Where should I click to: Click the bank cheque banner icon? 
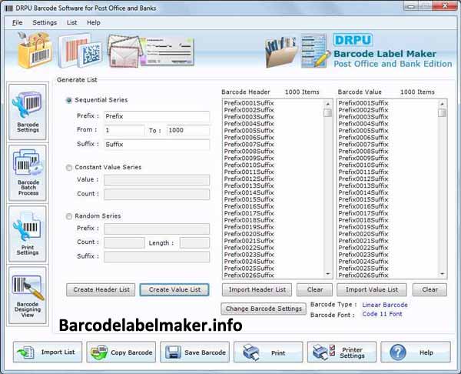pyautogui.click(x=167, y=52)
